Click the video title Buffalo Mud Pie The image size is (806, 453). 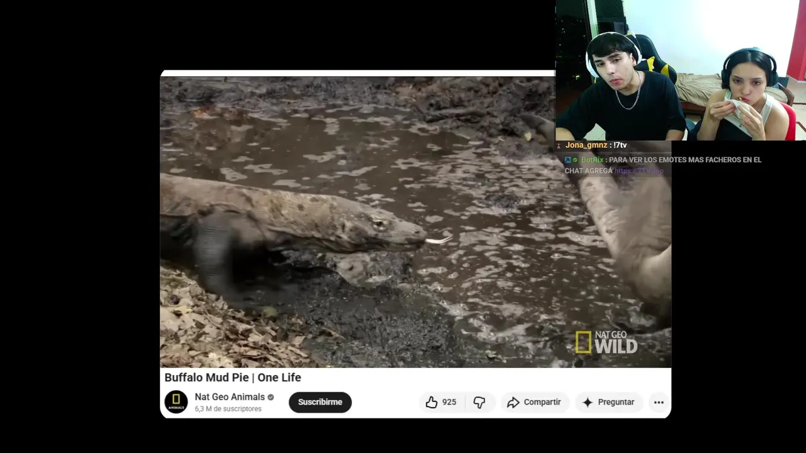click(232, 377)
